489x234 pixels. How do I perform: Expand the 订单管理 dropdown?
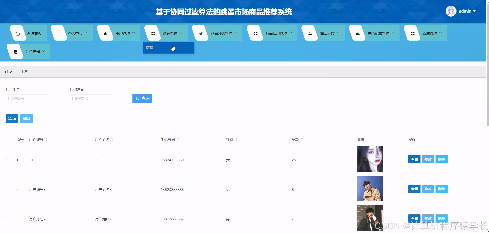[x=33, y=51]
